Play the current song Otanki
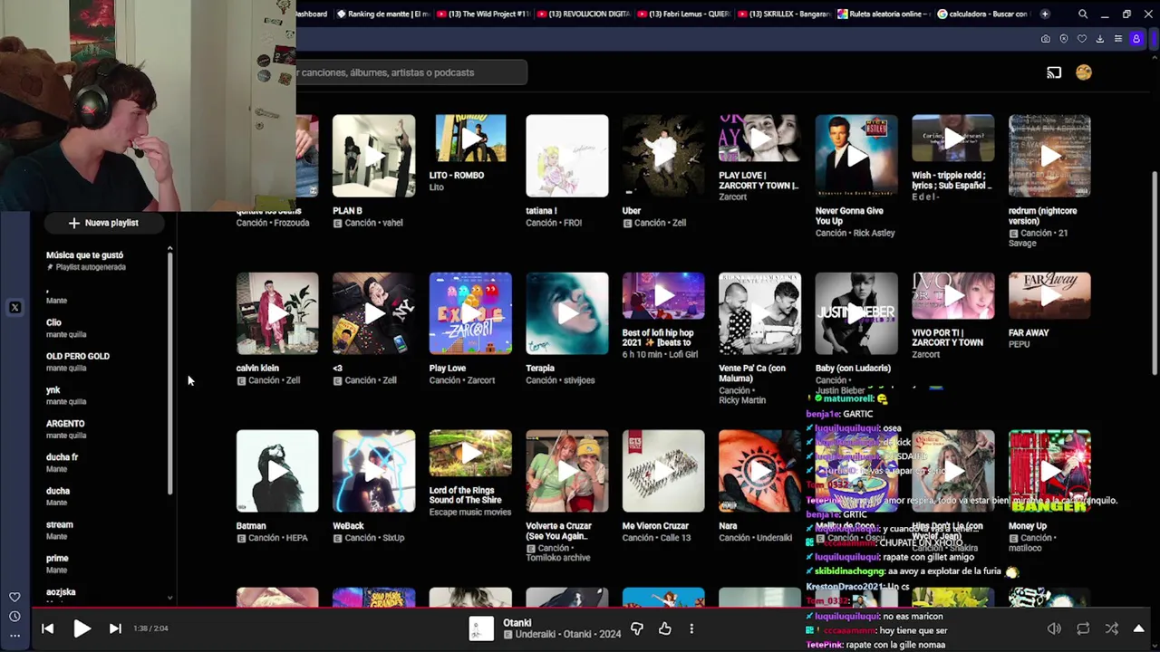Image resolution: width=1160 pixels, height=652 pixels. pos(82,628)
